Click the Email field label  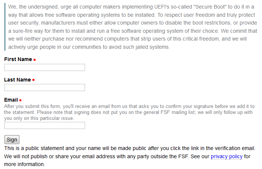(11, 100)
